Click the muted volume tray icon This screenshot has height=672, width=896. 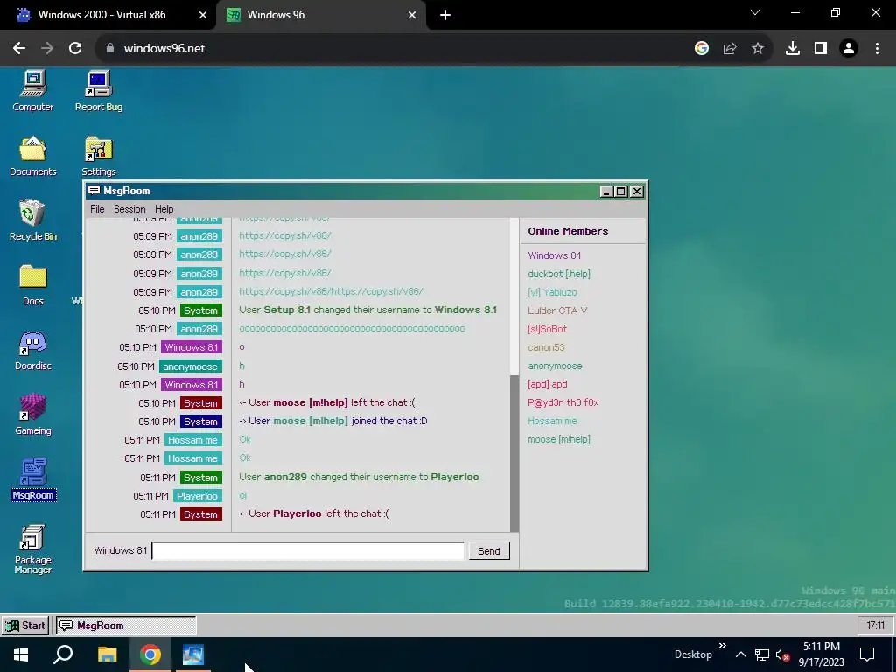(x=782, y=654)
